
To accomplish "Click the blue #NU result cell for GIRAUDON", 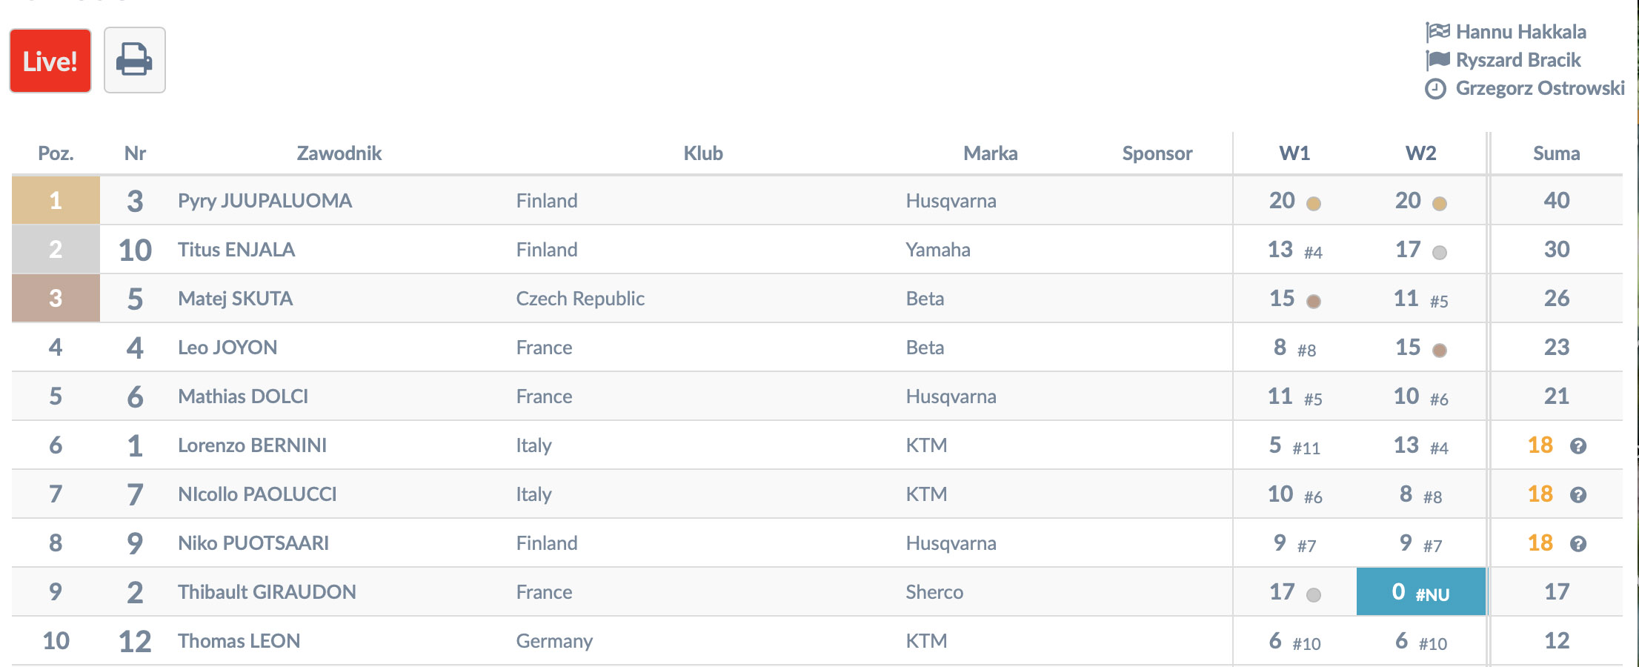I will click(x=1420, y=592).
